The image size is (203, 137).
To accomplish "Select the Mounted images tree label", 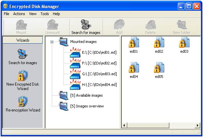I will 83,42.
